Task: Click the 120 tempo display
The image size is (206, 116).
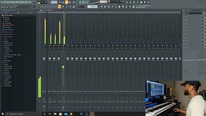Action: click(54, 2)
